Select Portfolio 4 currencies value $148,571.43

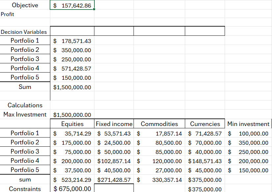[x=205, y=161]
